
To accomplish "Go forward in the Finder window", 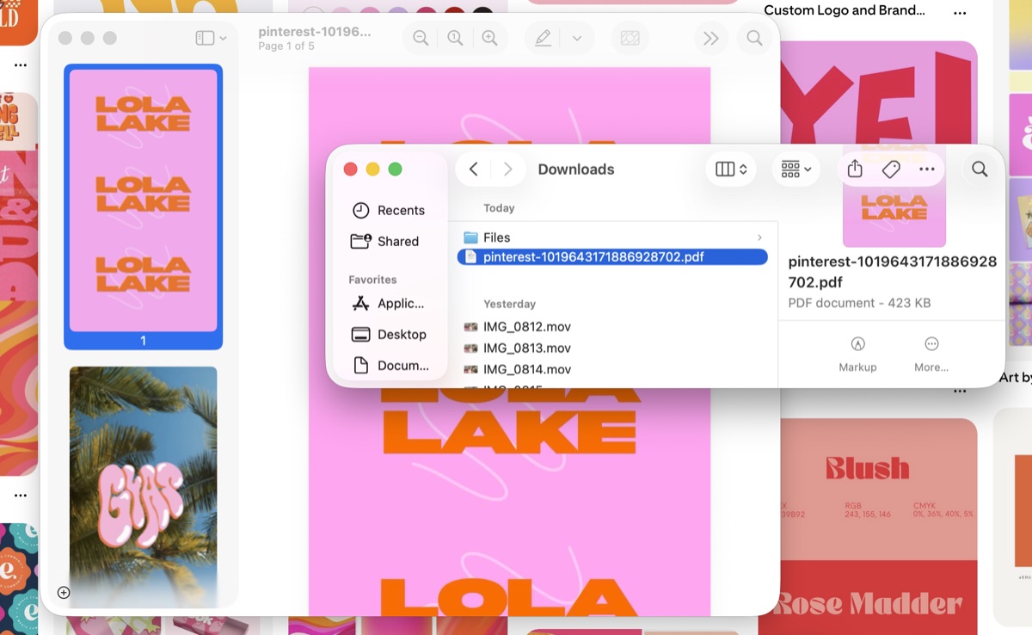I will click(508, 170).
